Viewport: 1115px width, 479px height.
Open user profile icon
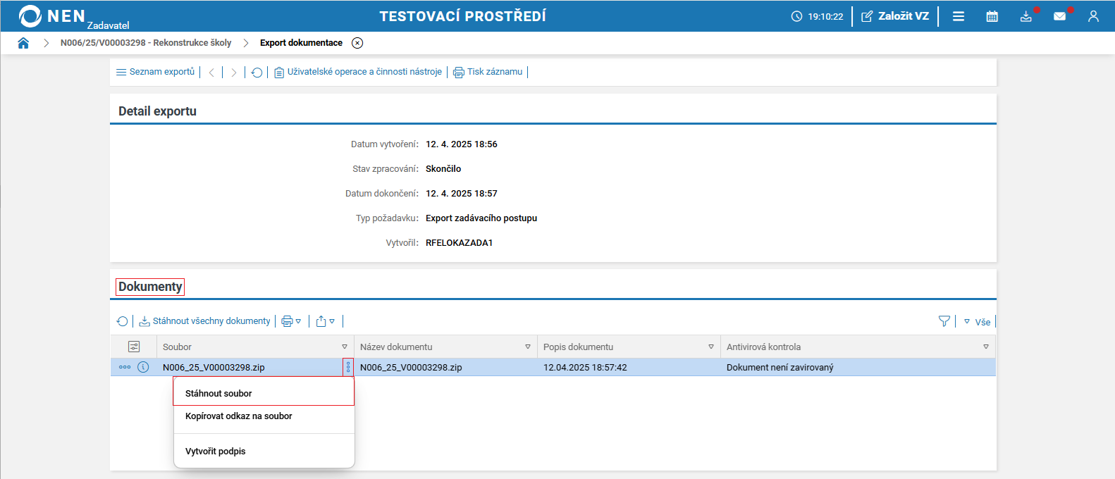[1093, 16]
